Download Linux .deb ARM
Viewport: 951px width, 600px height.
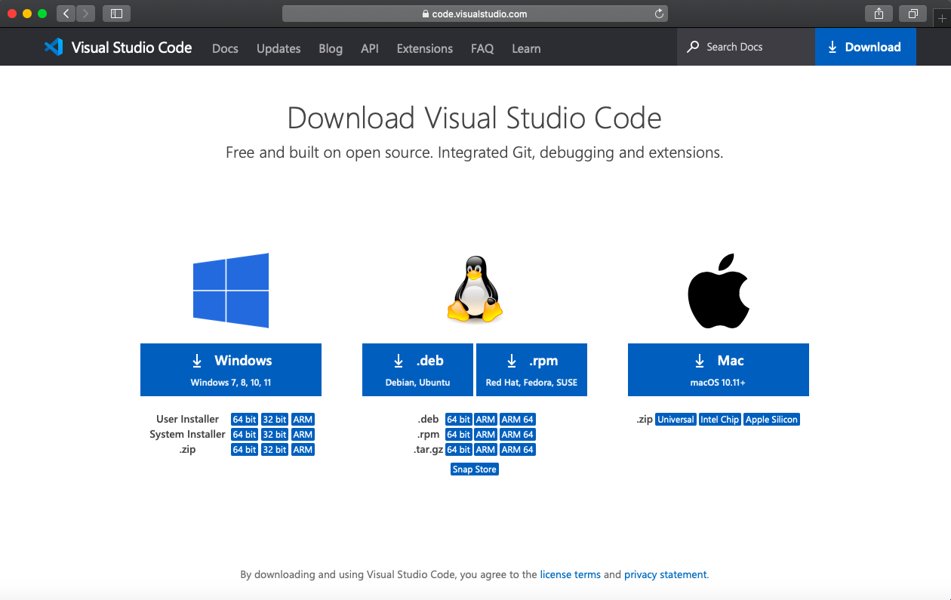(485, 420)
